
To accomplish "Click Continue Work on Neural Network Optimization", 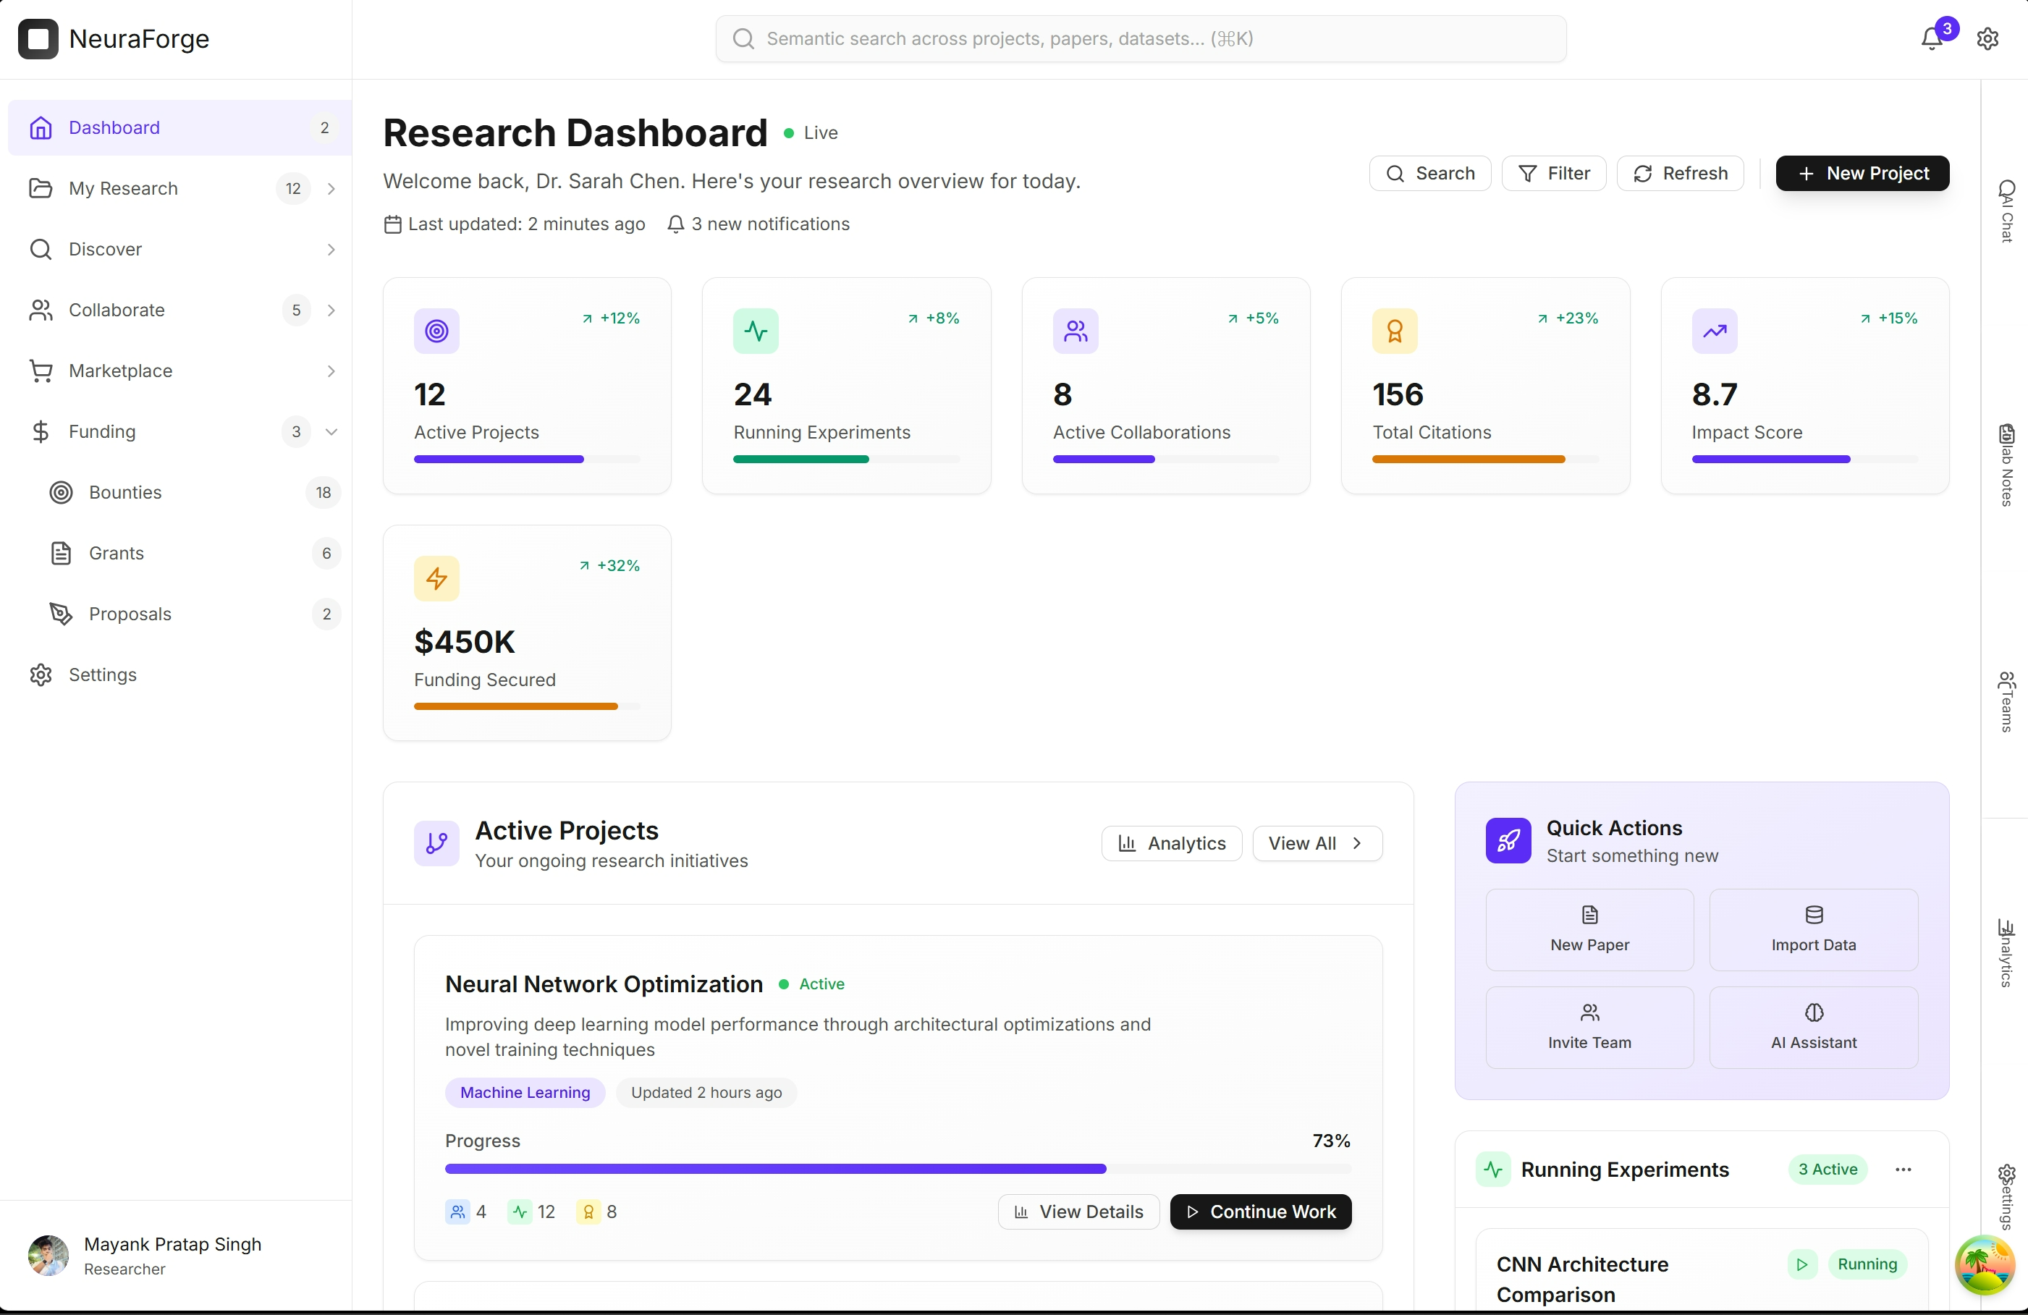I will 1259,1211.
